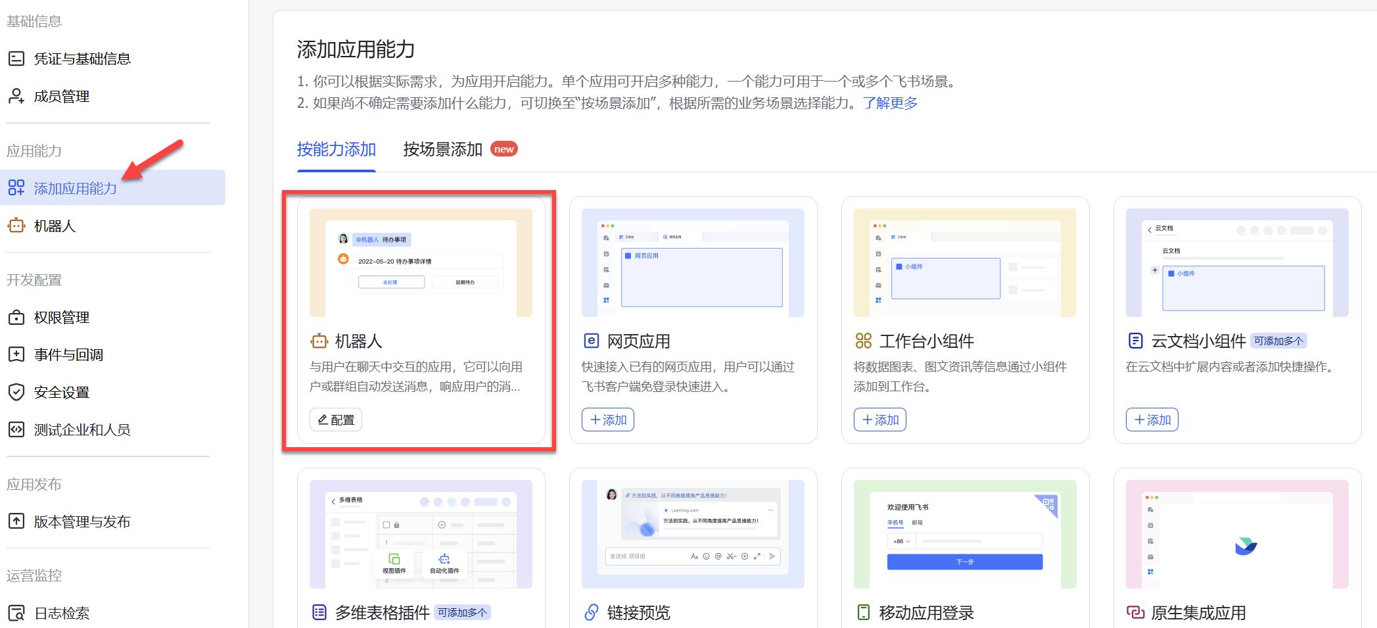Click the 原生集成应用 card icon
Screen dimensions: 1377x628
coord(1136,612)
